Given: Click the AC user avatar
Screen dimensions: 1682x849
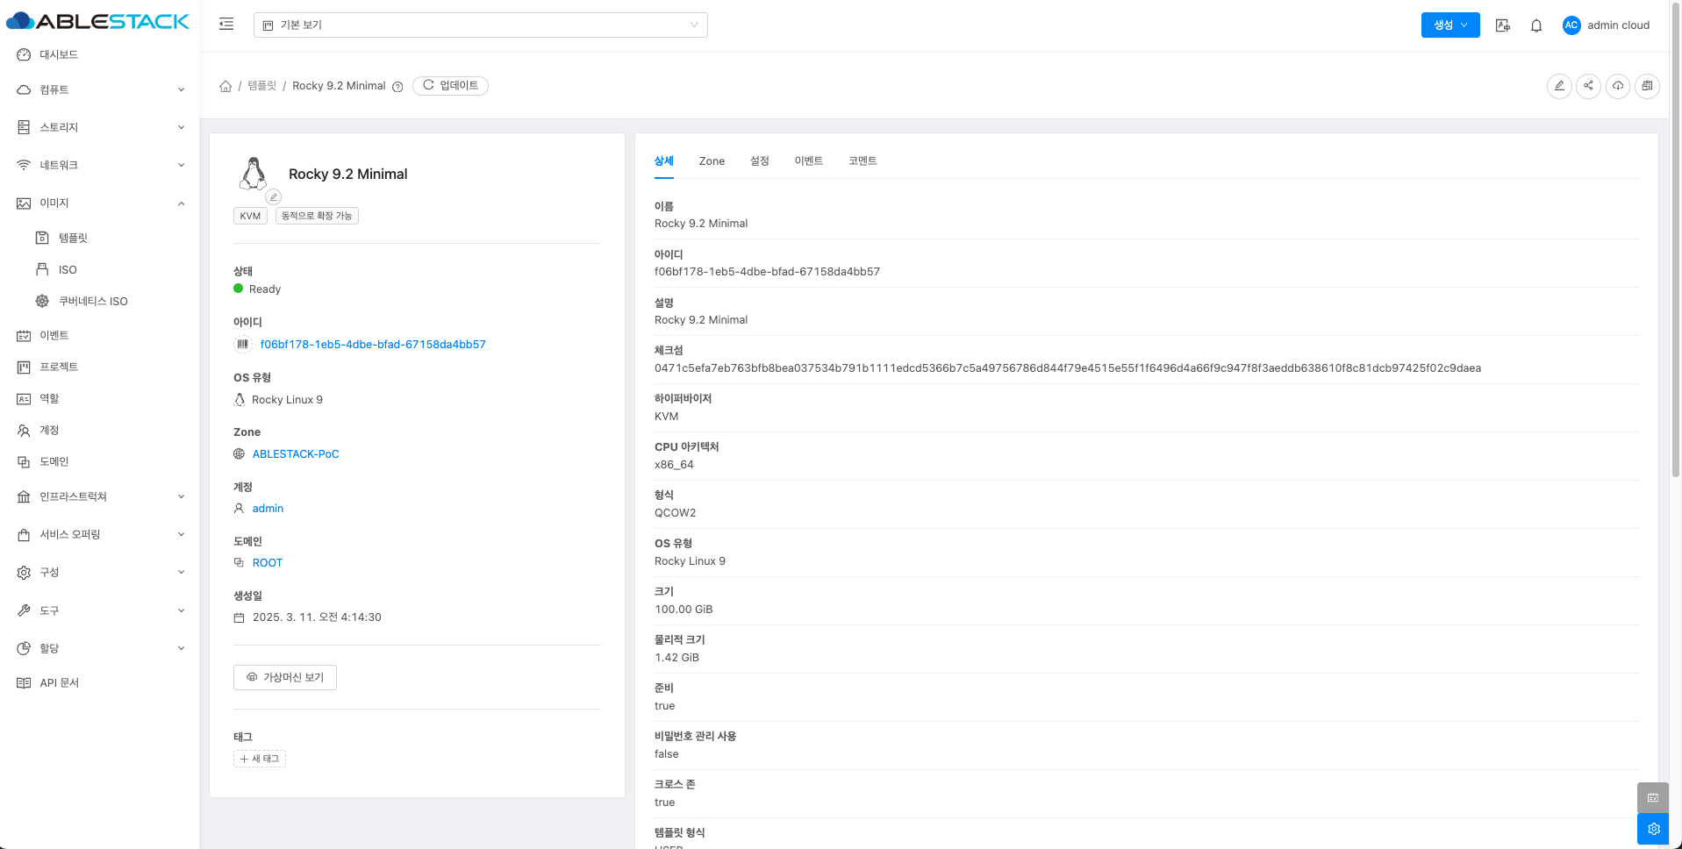Looking at the screenshot, I should [x=1571, y=25].
